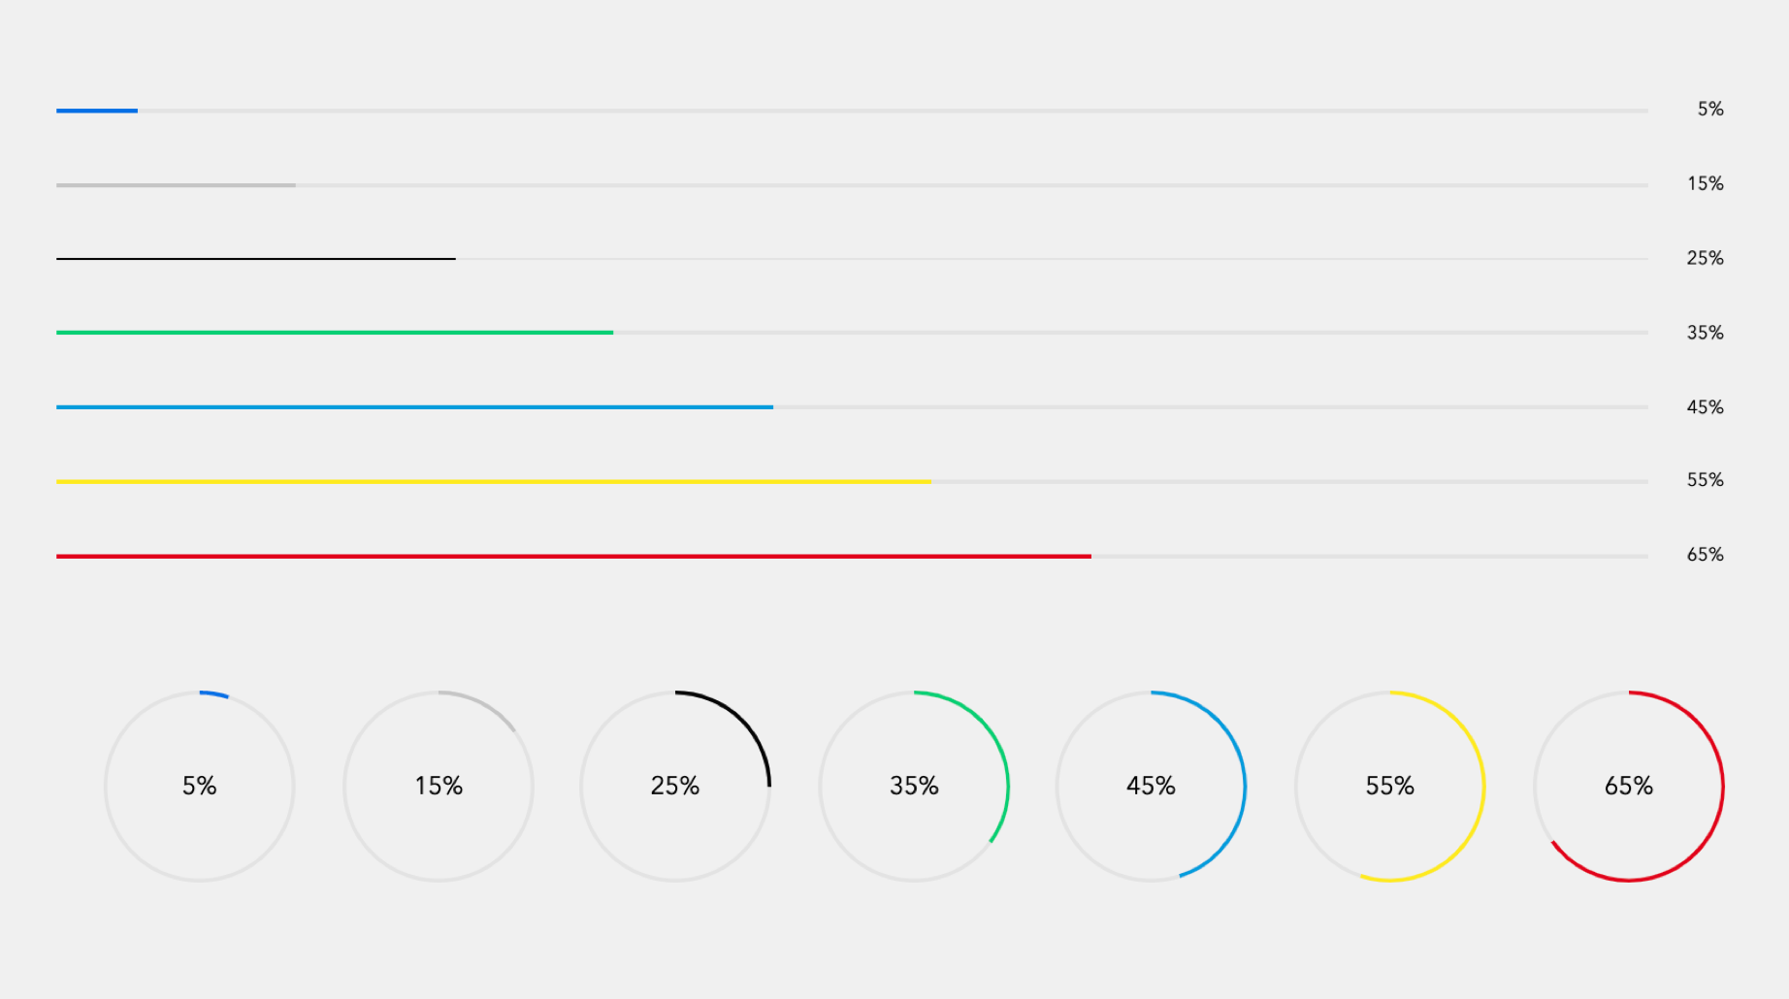
Task: Select the blue 45% circular progress ring
Action: [x=1151, y=786]
